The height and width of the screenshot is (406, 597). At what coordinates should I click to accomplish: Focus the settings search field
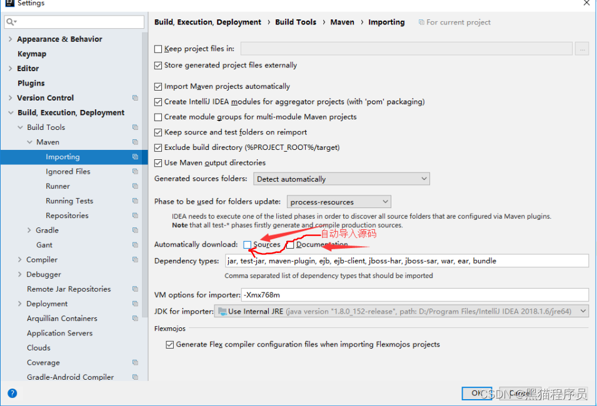coord(74,22)
